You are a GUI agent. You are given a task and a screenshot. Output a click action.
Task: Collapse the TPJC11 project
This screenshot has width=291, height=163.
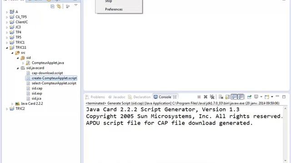click(x=7, y=48)
